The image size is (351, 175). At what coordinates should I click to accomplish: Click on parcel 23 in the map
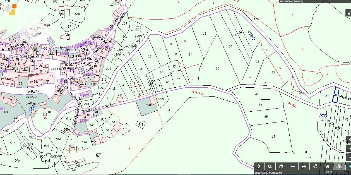pyautogui.click(x=217, y=68)
